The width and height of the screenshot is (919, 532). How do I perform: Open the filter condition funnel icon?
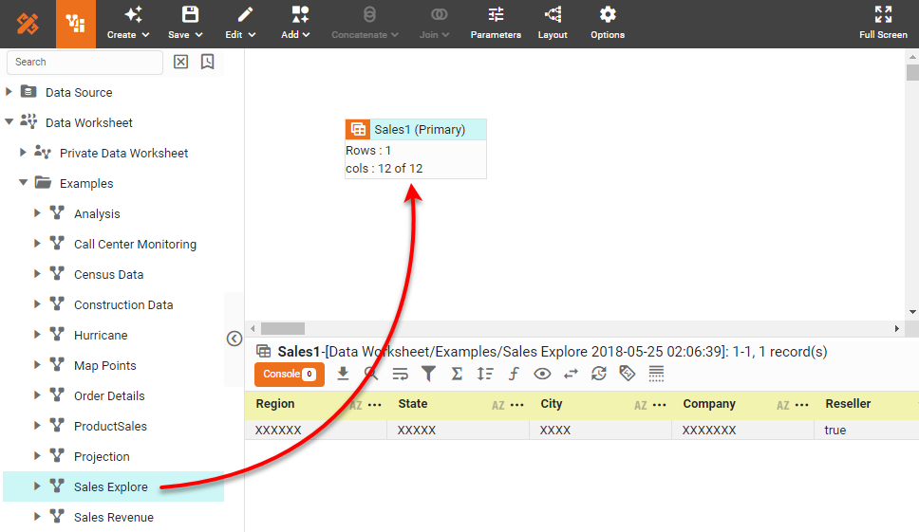point(428,375)
